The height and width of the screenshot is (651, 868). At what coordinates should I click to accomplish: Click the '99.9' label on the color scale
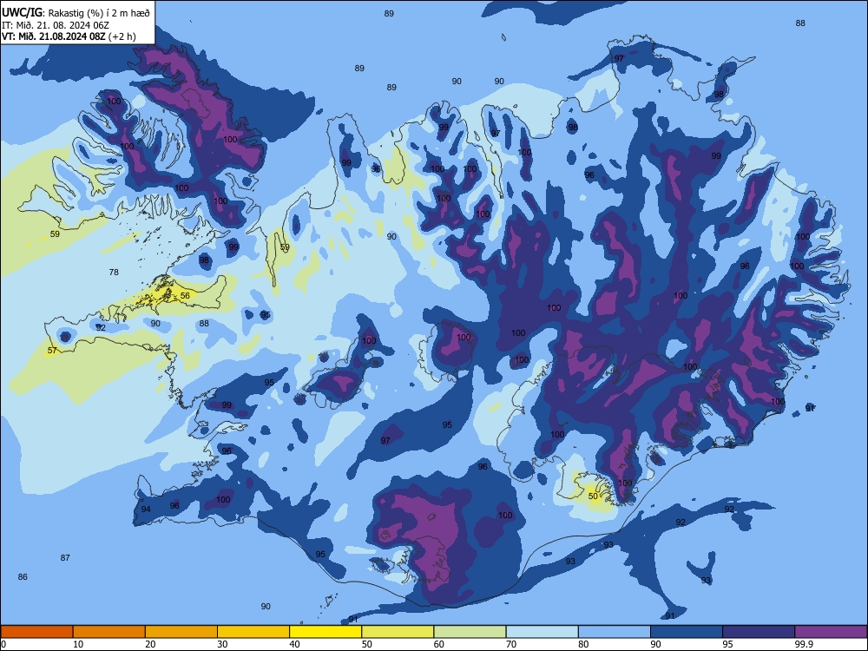(x=804, y=644)
